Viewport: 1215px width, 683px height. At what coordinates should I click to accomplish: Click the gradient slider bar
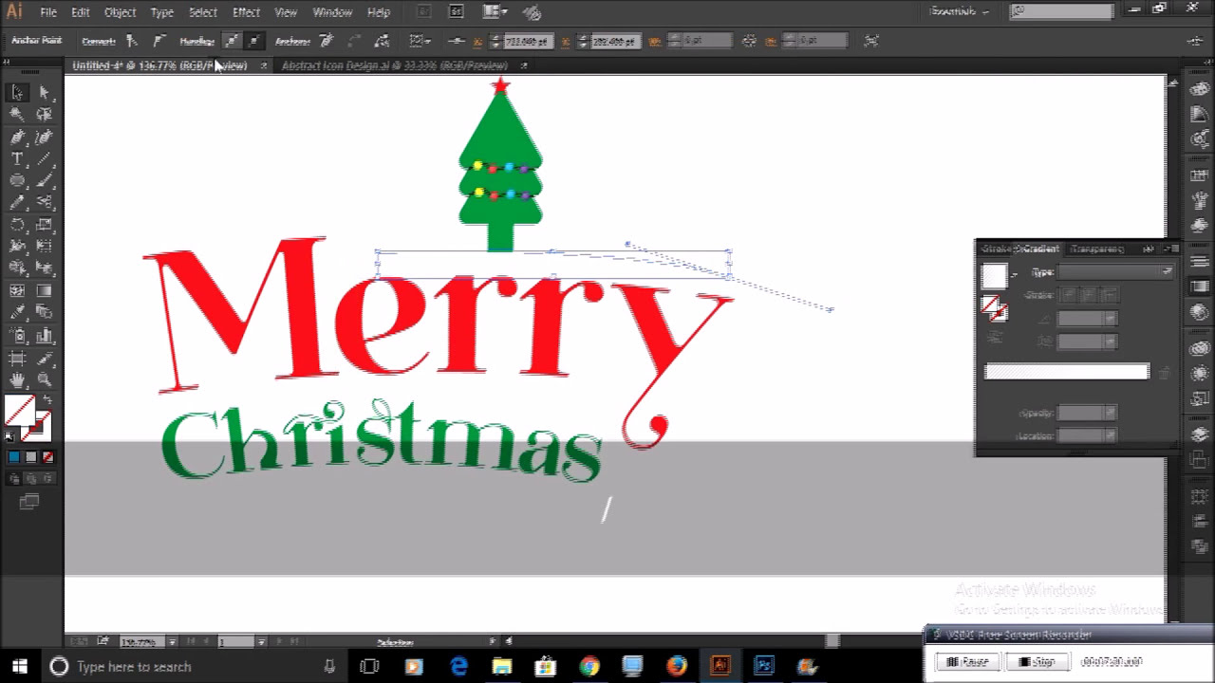coord(1067,372)
